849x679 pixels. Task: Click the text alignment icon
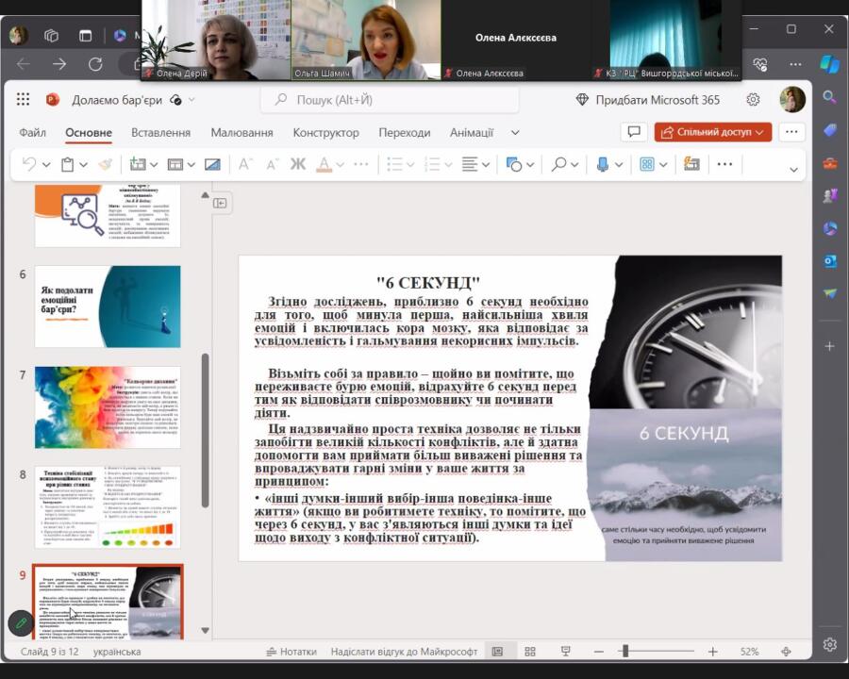point(470,164)
